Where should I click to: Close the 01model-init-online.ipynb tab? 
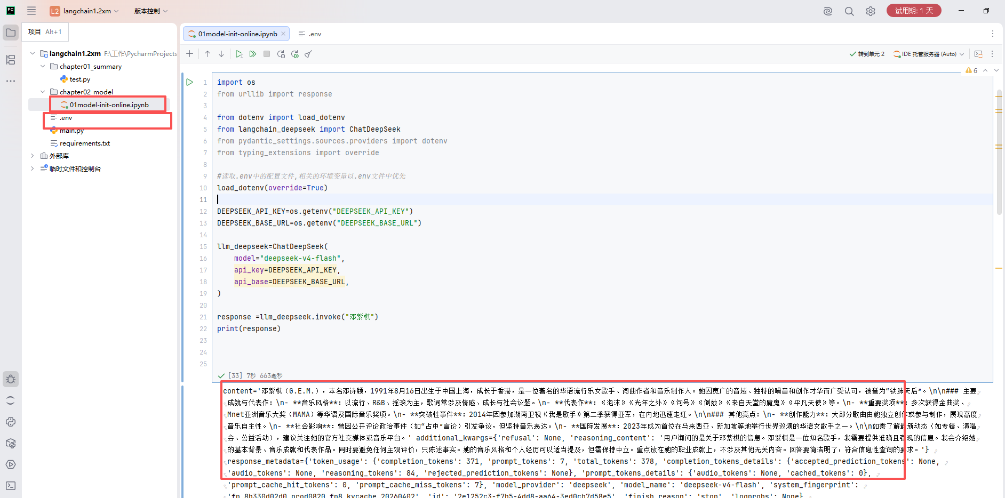point(283,34)
